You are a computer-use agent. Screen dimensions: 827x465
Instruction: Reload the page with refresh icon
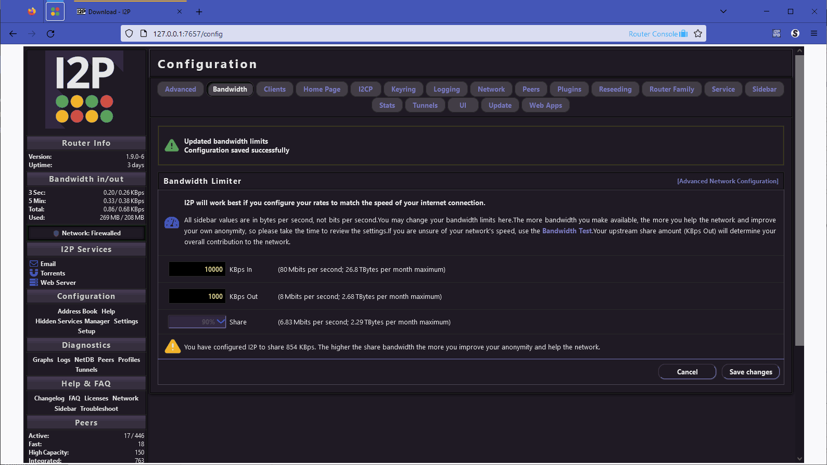point(50,34)
